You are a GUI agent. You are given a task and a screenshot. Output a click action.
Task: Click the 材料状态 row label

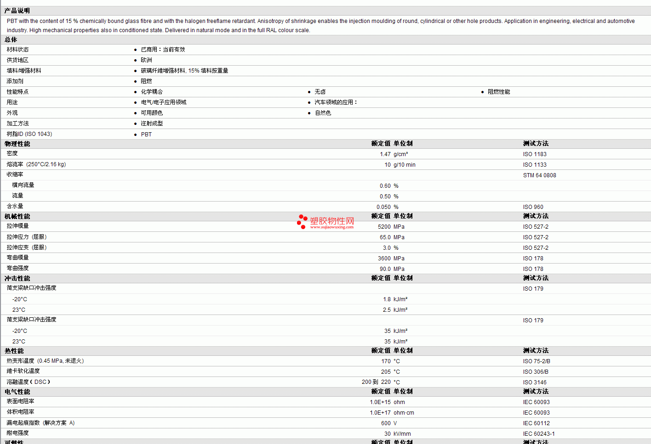coord(17,50)
